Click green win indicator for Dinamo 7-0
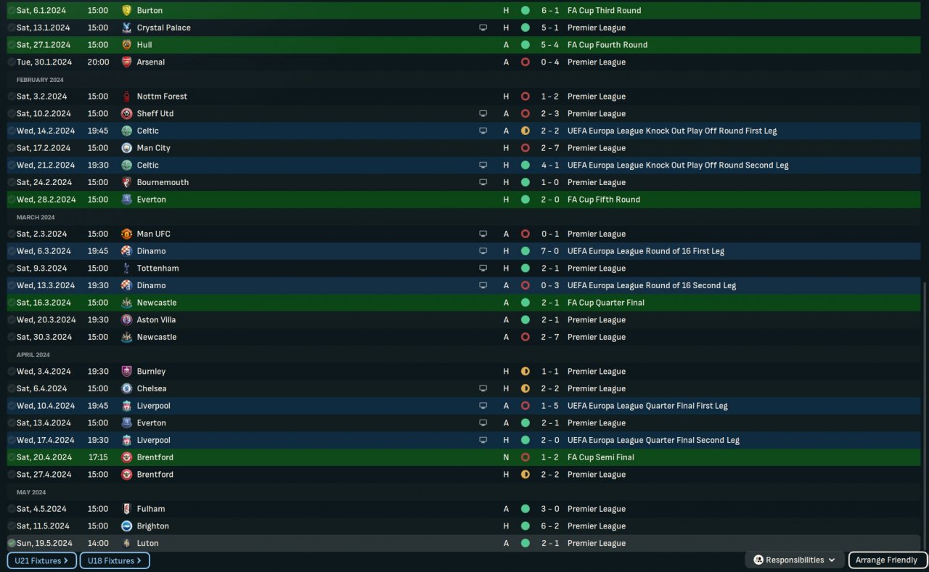This screenshot has height=572, width=929. pyautogui.click(x=525, y=251)
